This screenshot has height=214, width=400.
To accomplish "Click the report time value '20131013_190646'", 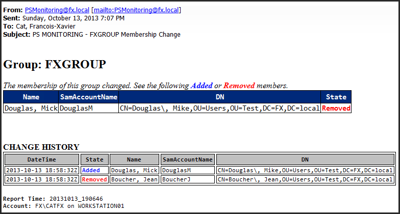I will 77,199.
